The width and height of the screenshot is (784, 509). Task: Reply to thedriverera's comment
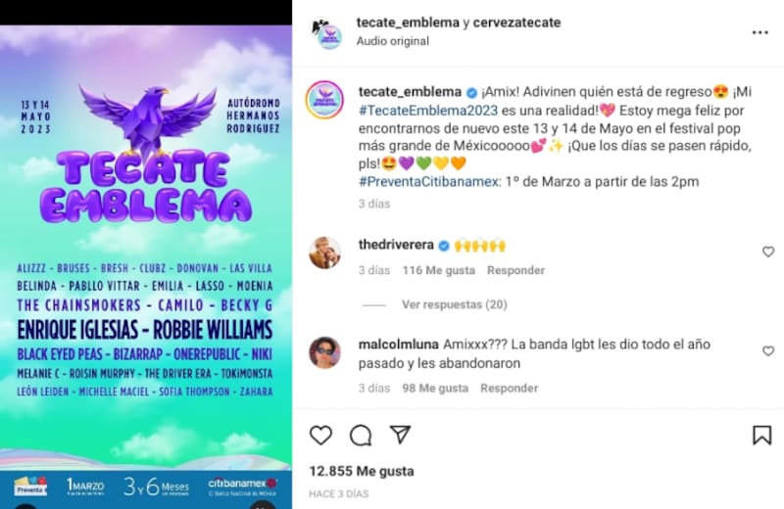(x=515, y=270)
